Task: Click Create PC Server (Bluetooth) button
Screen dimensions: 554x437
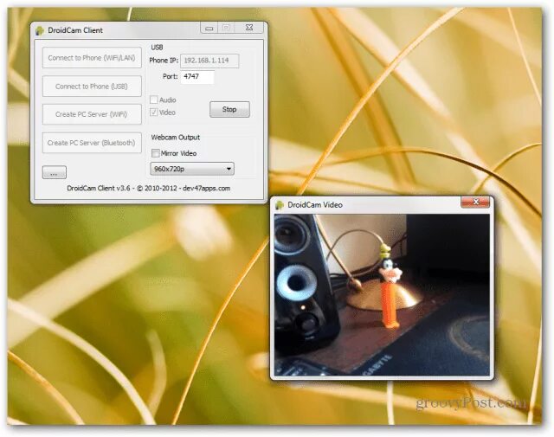Action: pos(92,143)
